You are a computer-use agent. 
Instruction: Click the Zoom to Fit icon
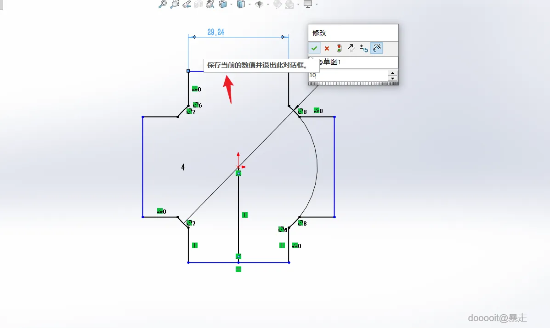pyautogui.click(x=162, y=4)
